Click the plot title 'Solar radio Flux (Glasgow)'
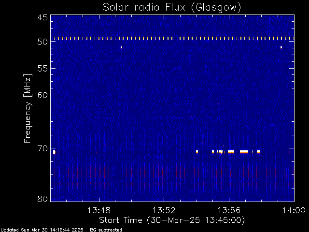This screenshot has height=232, width=309. [x=172, y=8]
